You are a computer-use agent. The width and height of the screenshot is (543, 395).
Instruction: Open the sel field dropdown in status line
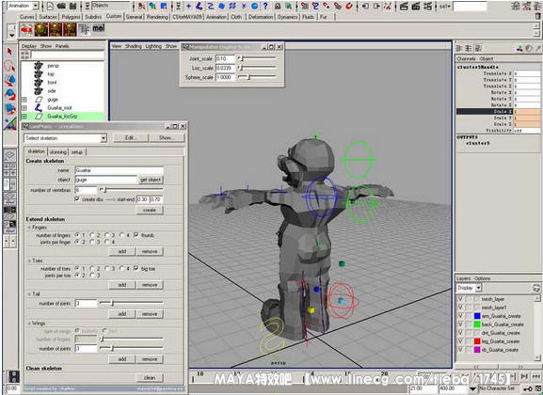445,7
